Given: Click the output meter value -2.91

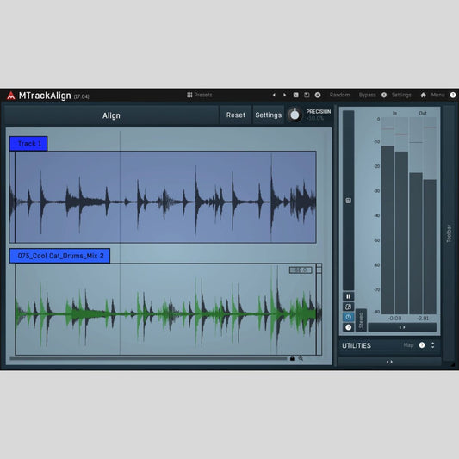Looking at the screenshot, I should click(x=423, y=318).
